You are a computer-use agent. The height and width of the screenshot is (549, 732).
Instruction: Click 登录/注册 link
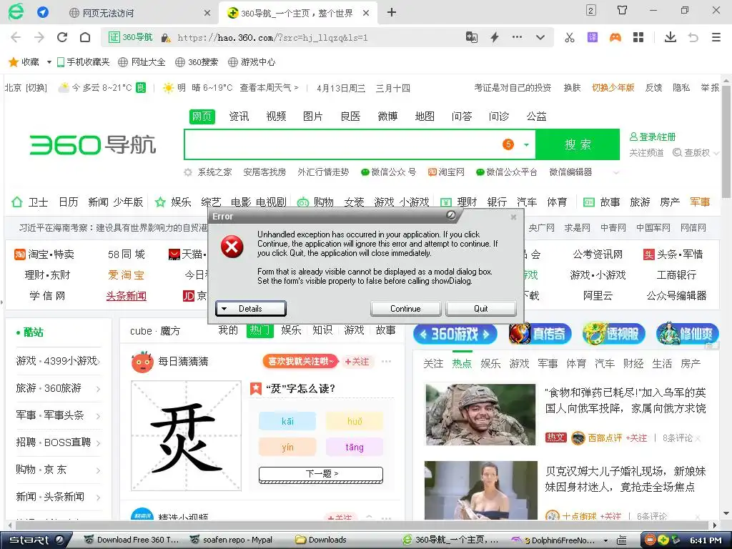click(x=653, y=137)
